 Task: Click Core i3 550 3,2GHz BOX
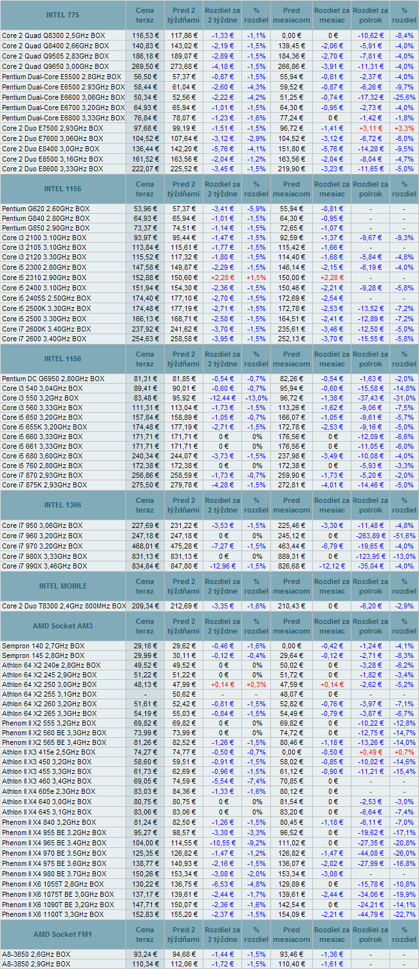click(41, 399)
